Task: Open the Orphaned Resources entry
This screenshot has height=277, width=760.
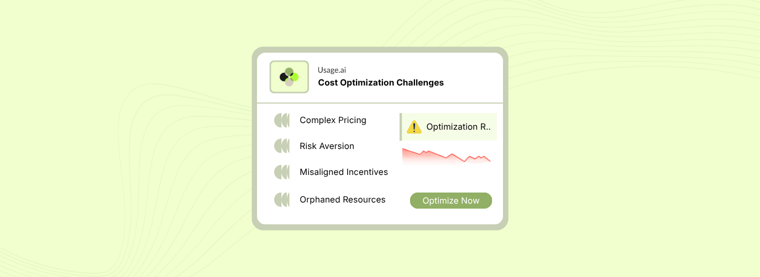Action: [x=343, y=200]
